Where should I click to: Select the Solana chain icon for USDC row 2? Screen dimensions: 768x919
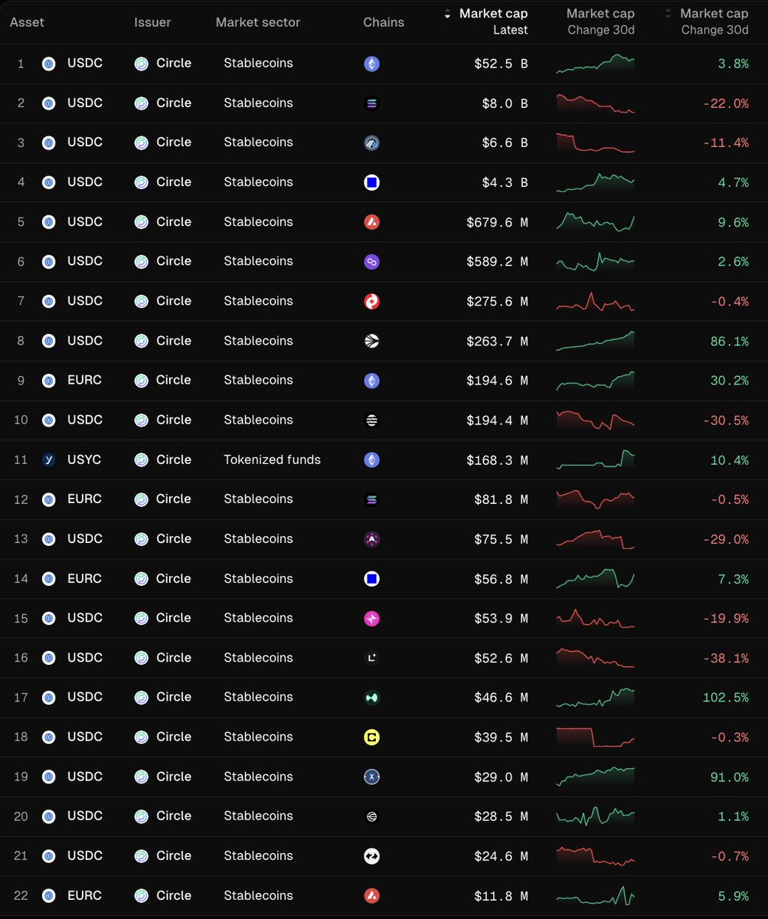click(x=371, y=103)
